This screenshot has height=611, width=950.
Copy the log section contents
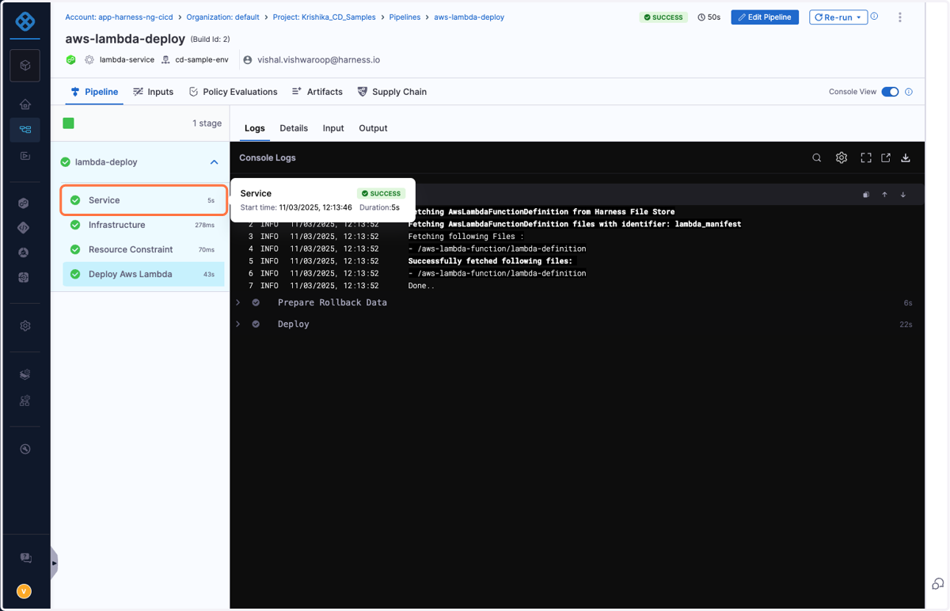coord(866,195)
